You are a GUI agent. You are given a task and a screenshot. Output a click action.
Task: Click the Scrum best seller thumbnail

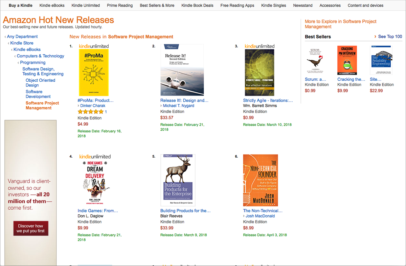click(315, 60)
